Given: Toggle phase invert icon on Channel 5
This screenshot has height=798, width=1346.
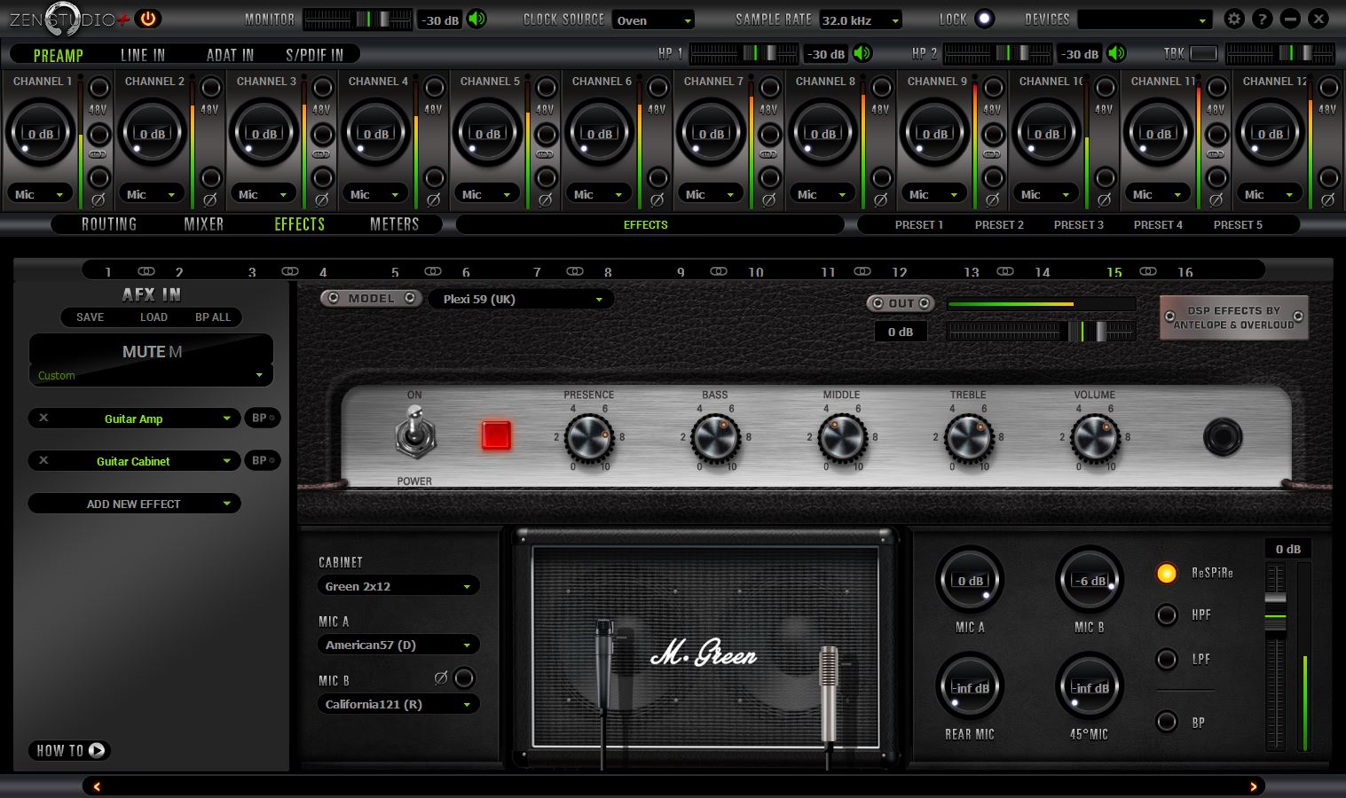Looking at the screenshot, I should [x=546, y=200].
